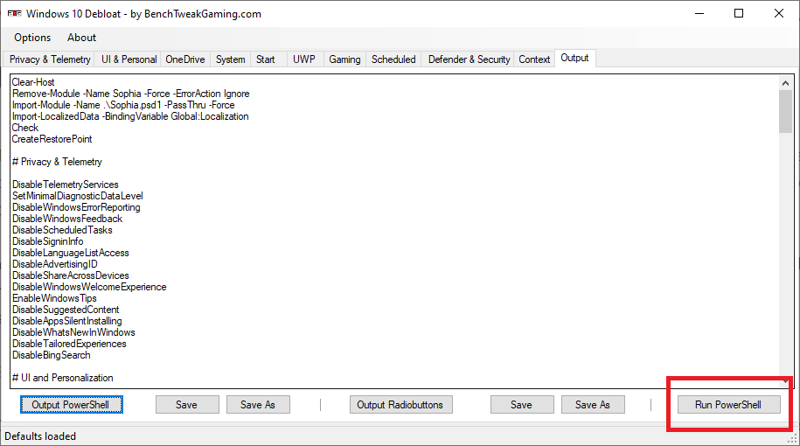
Task: Click the 'DisableAdvertisingID' line
Action: pyautogui.click(x=54, y=264)
